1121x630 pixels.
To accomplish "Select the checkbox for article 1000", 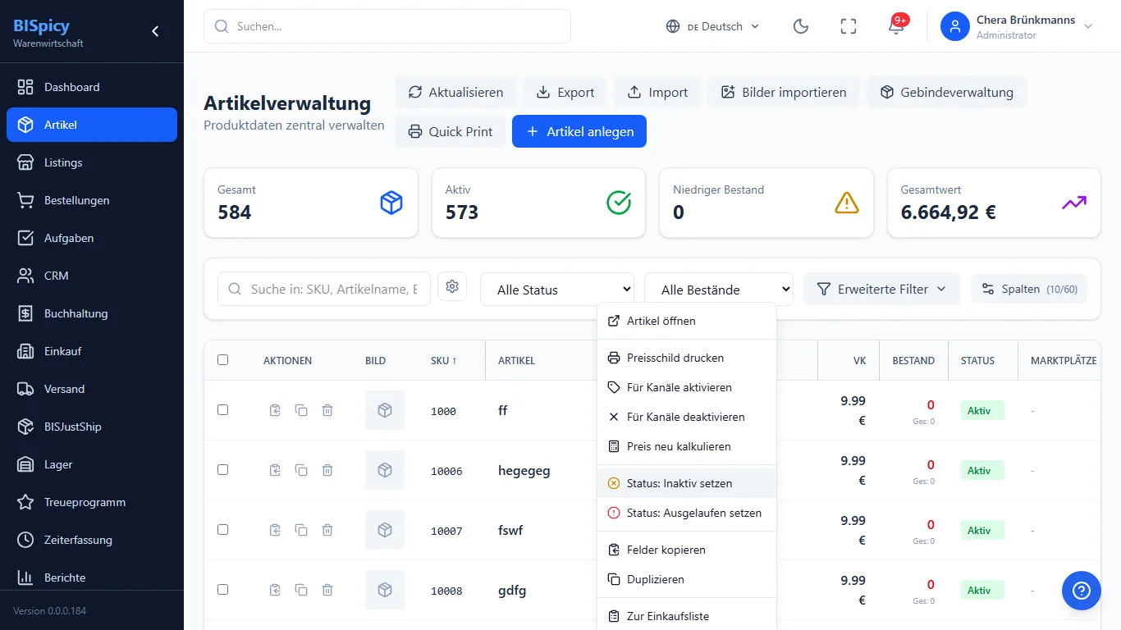I will 223,410.
